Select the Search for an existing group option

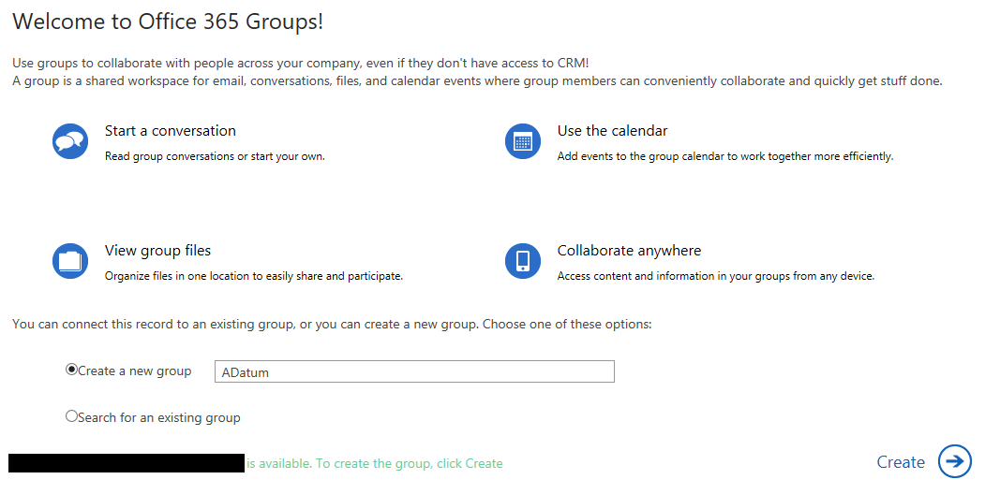tap(71, 415)
